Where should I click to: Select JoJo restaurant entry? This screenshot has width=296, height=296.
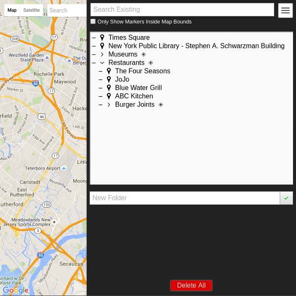(122, 79)
